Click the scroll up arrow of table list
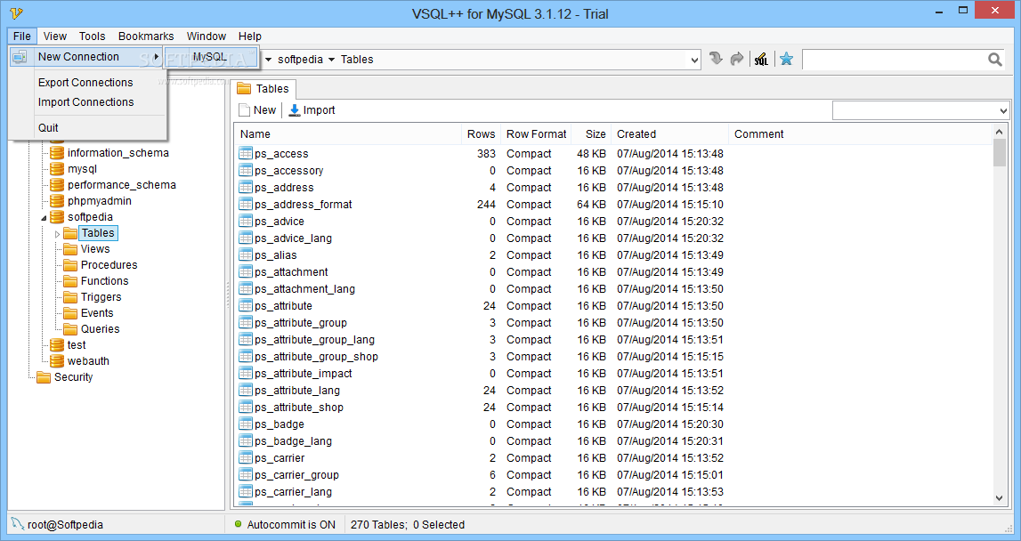1021x541 pixels. (1000, 133)
